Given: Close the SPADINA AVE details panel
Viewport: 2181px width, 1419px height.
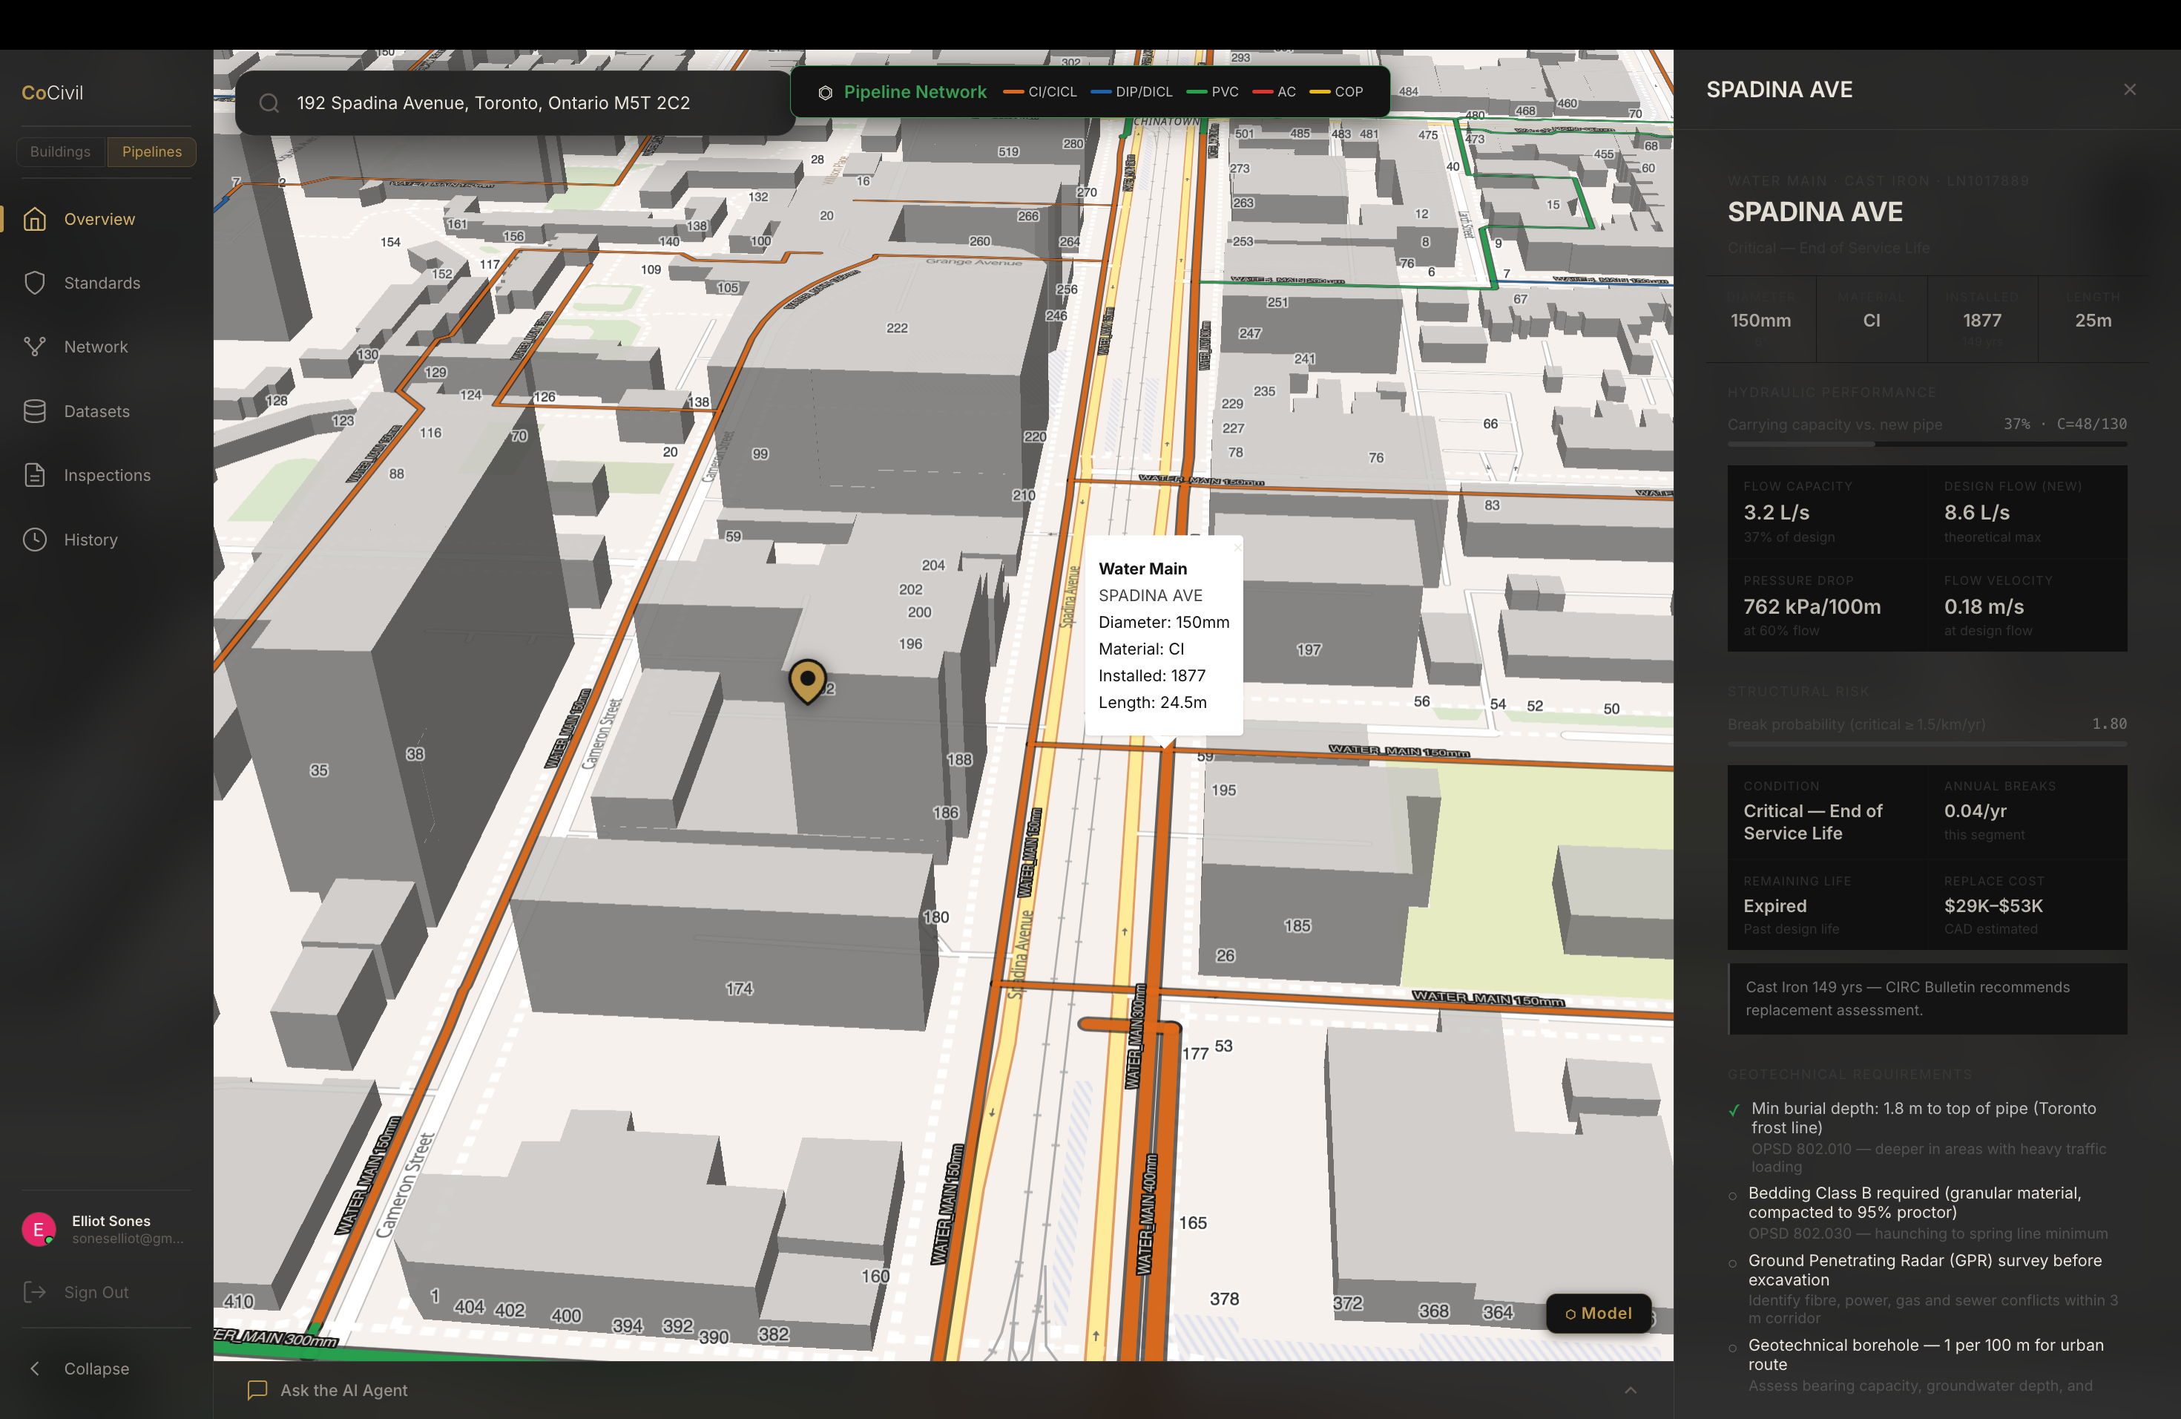Looking at the screenshot, I should pos(2129,89).
